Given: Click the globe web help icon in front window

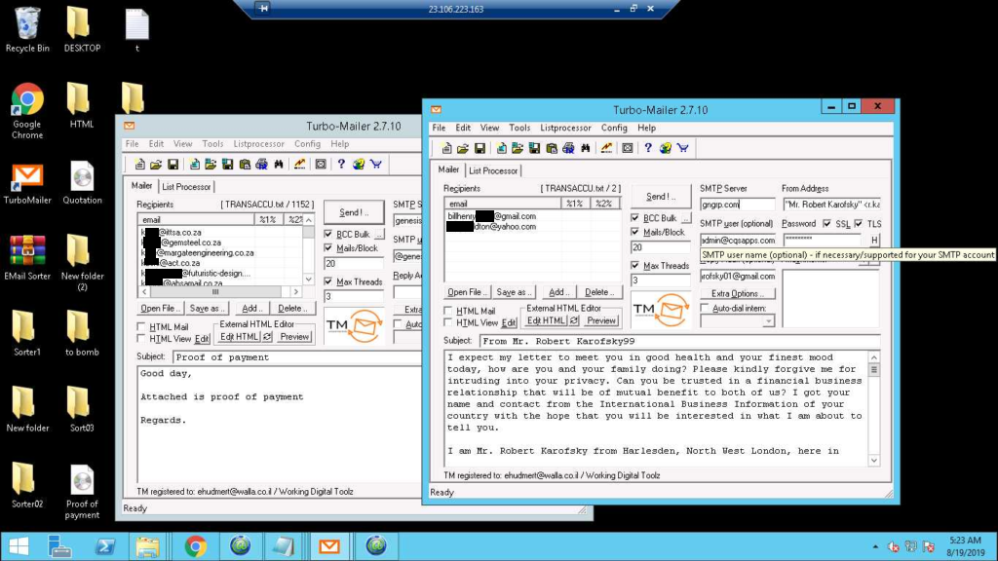Looking at the screenshot, I should click(665, 148).
